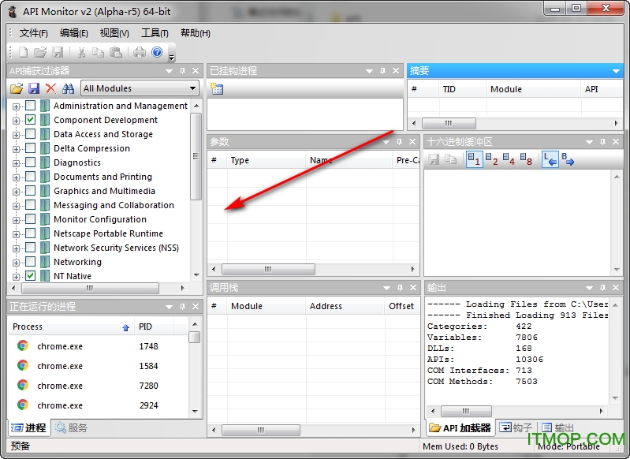
Task: Click the red X delete filter icon
Action: (50, 88)
